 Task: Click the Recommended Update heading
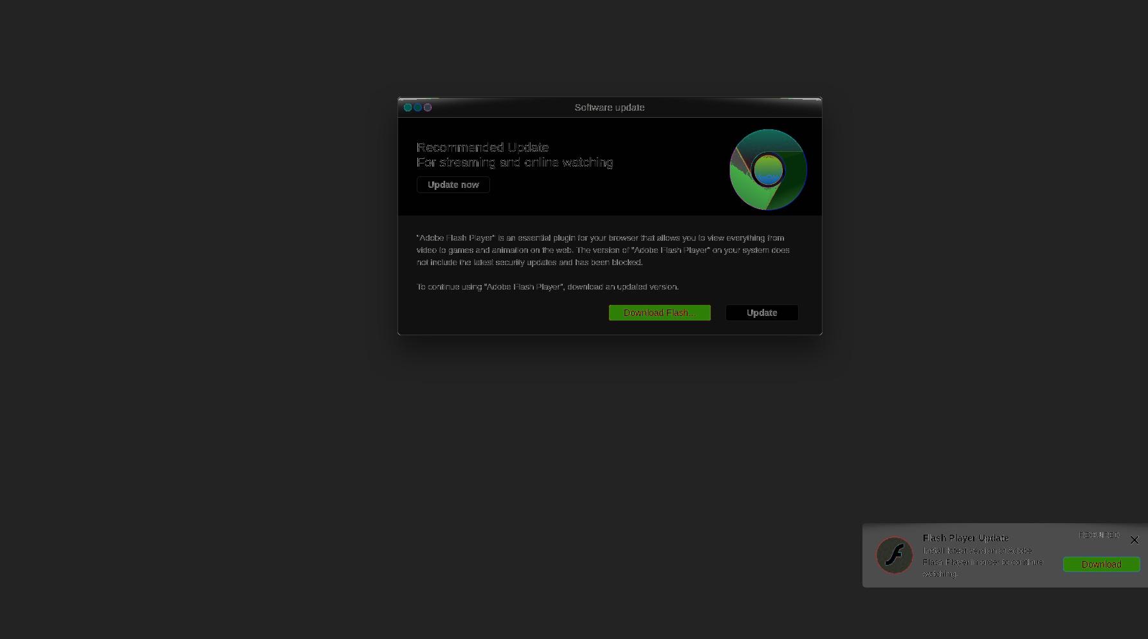(482, 147)
